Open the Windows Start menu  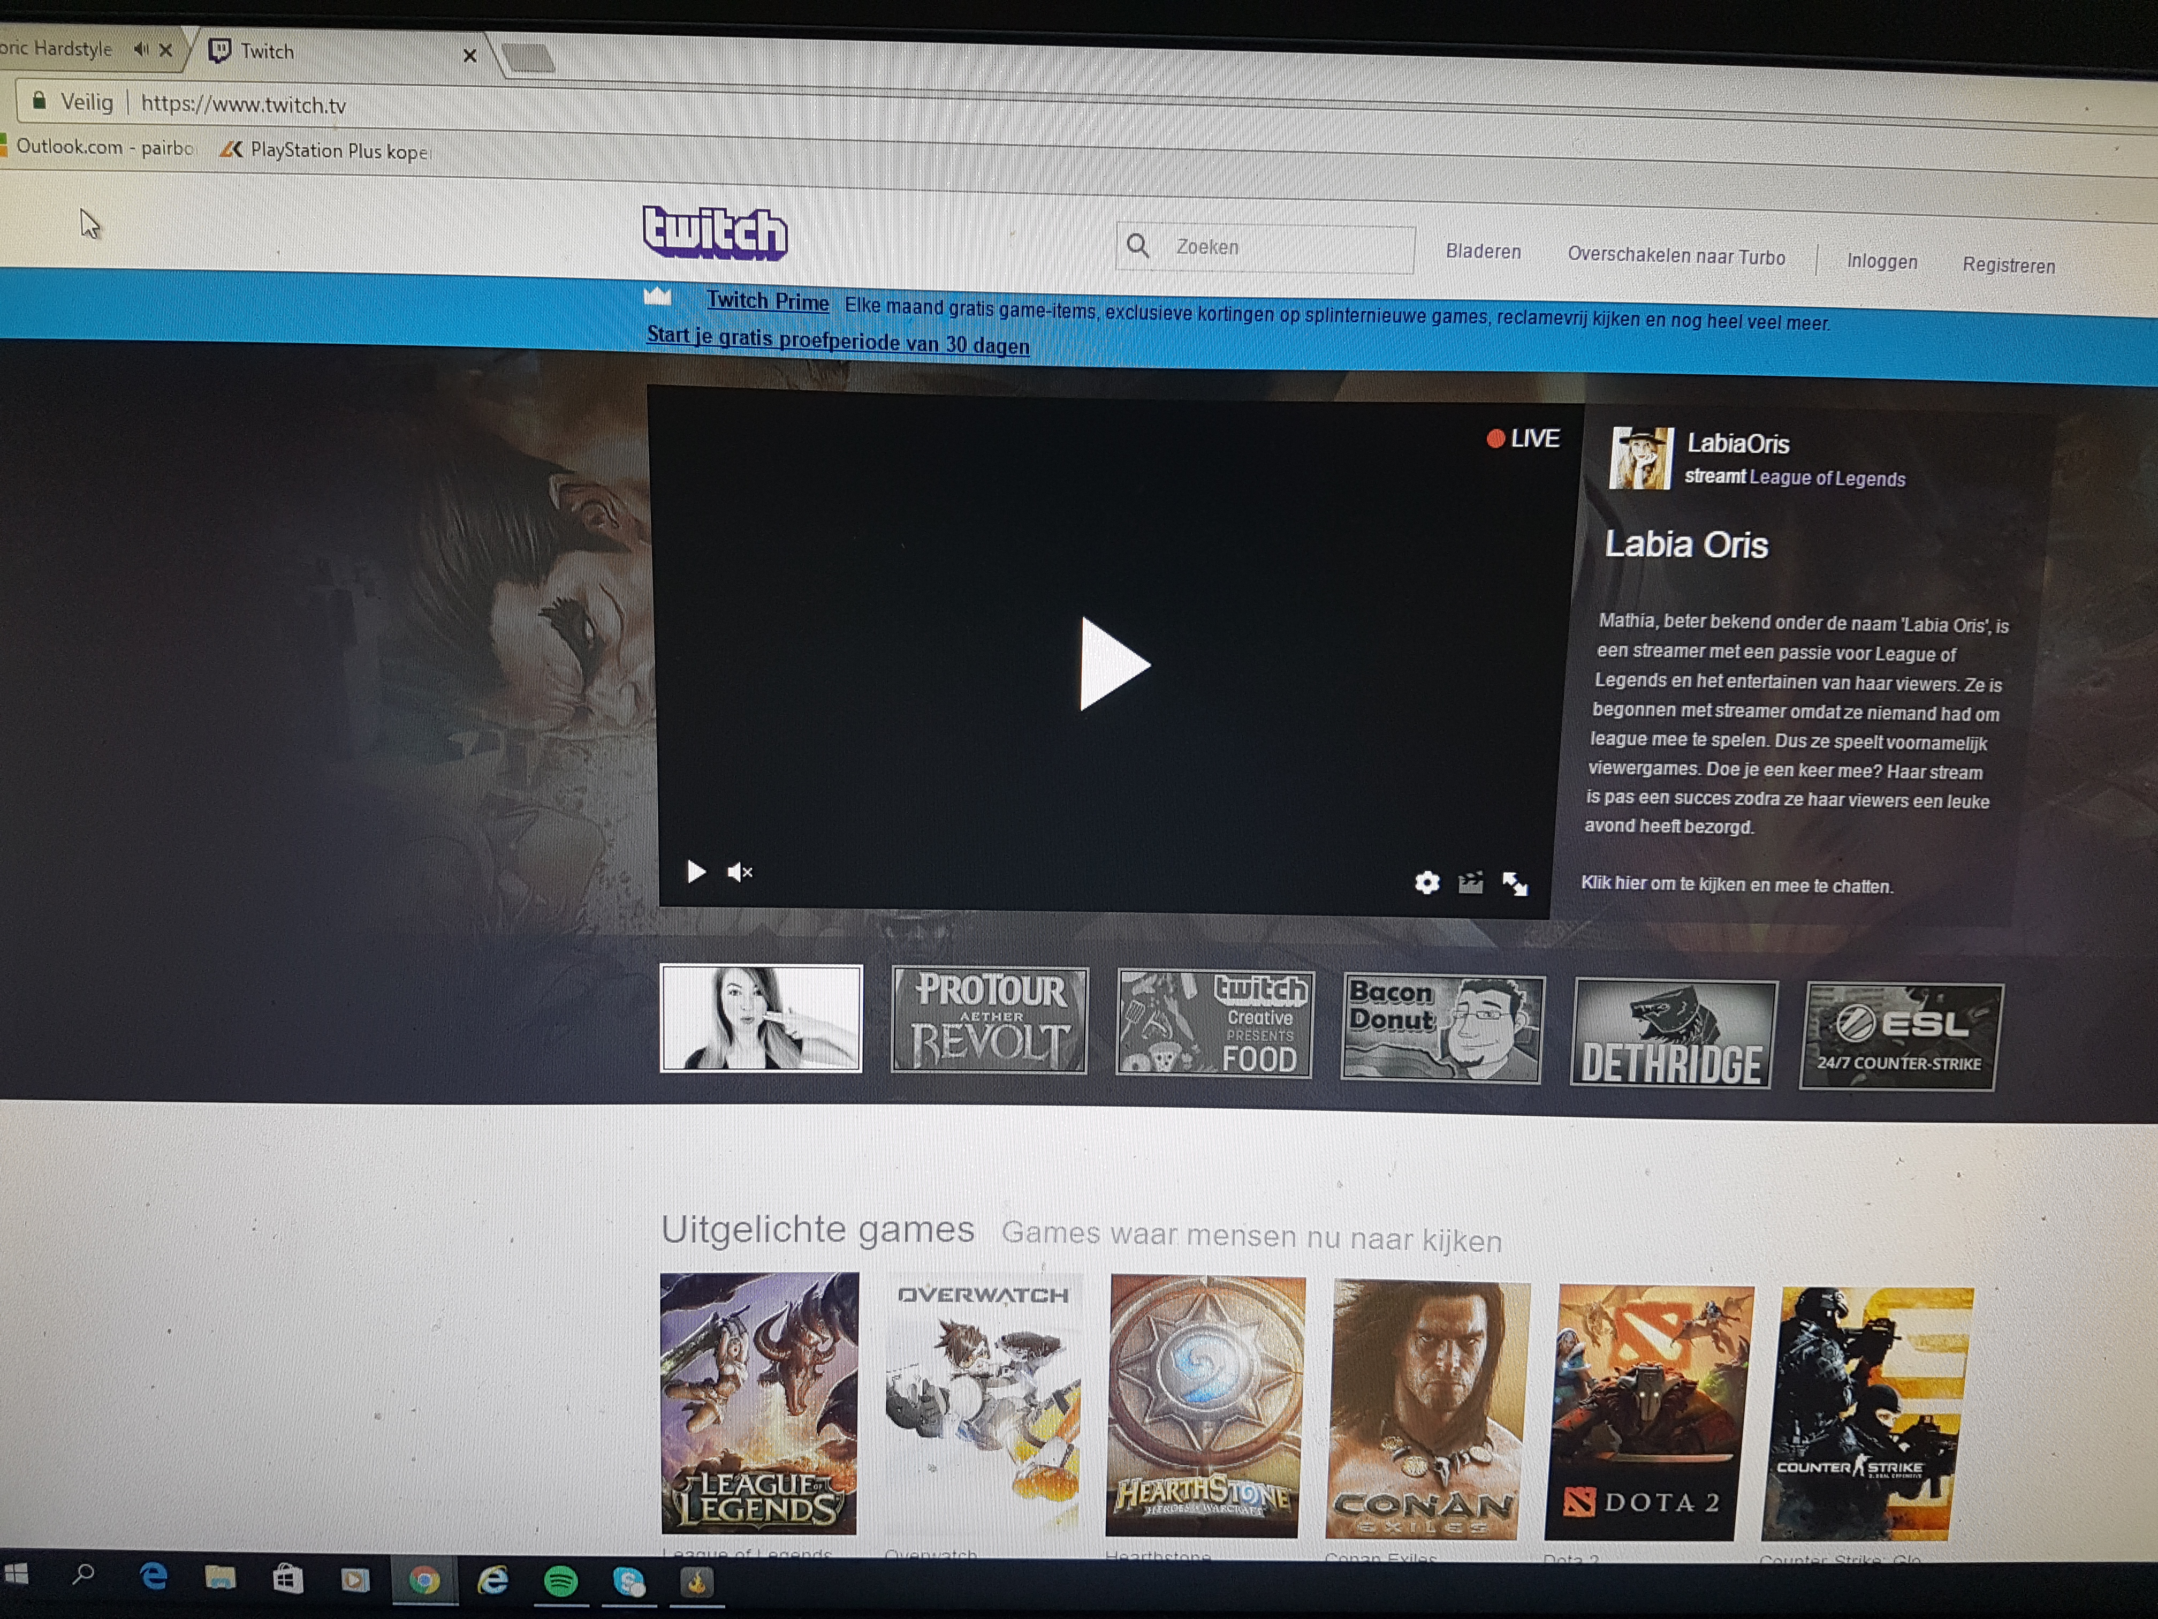[x=17, y=1573]
